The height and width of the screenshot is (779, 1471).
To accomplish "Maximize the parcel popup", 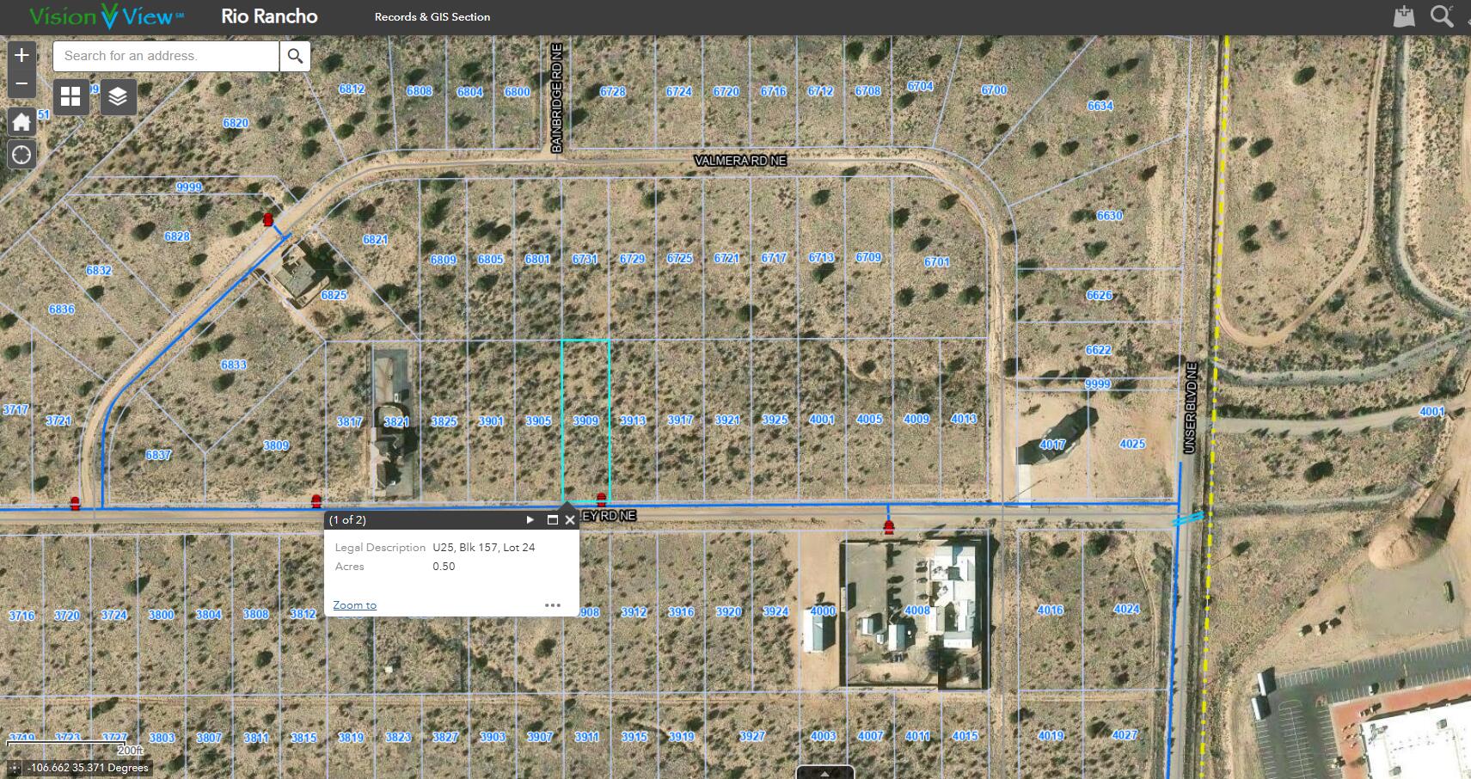I will pos(552,520).
